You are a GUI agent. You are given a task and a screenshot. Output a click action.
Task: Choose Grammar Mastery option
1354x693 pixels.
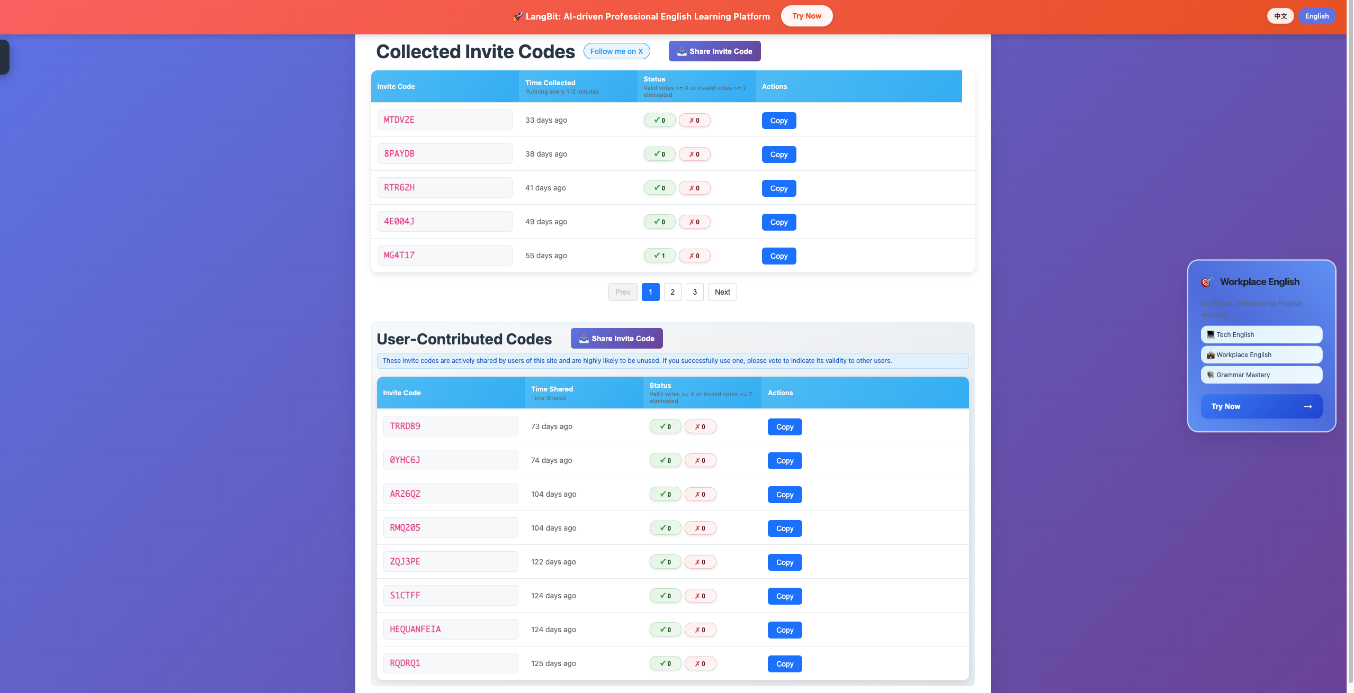[1261, 375]
